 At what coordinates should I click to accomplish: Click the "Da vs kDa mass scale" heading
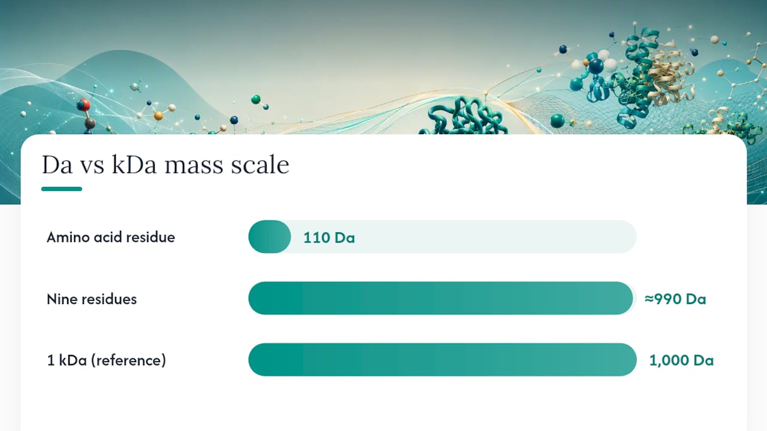click(x=165, y=165)
